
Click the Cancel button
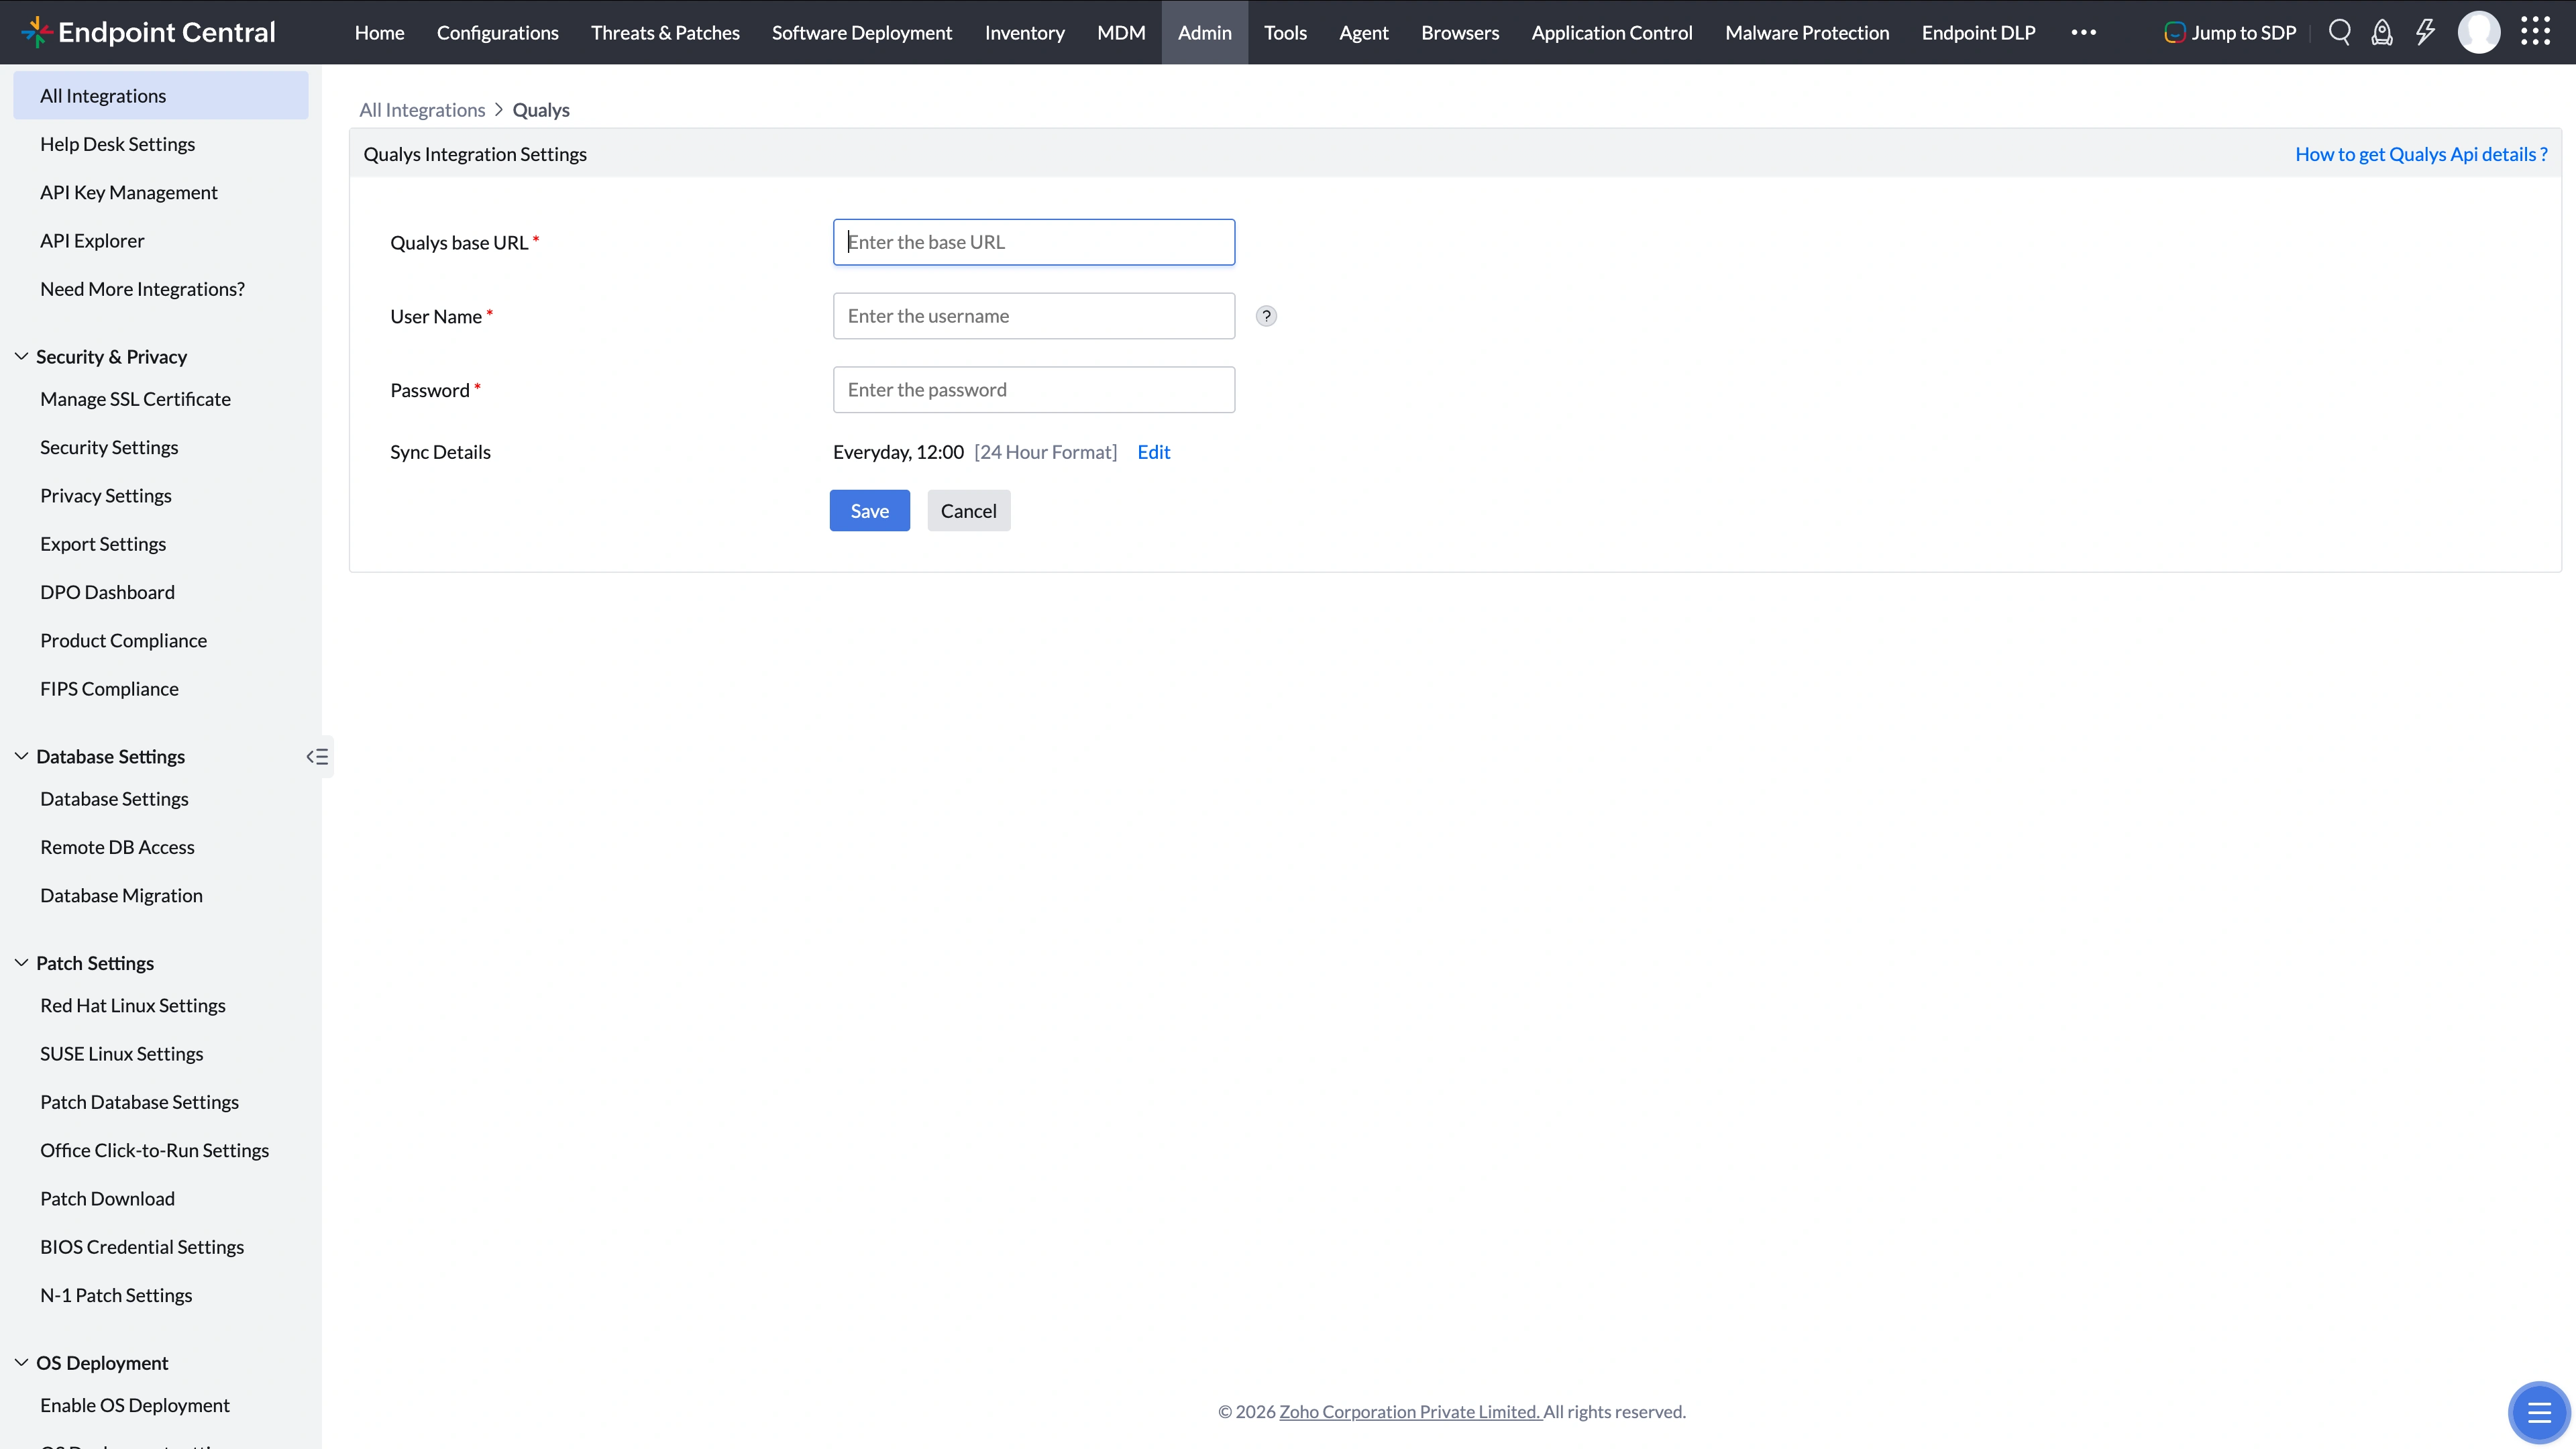968,510
